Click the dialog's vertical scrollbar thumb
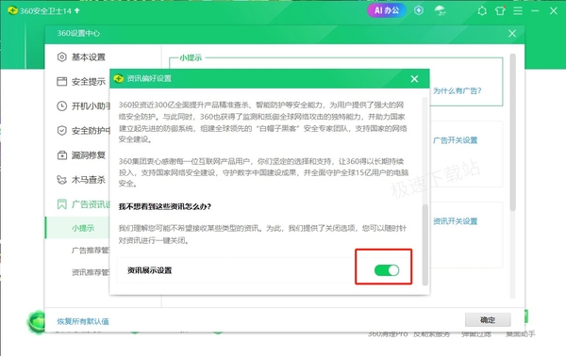This screenshot has width=566, height=356. coord(424,245)
